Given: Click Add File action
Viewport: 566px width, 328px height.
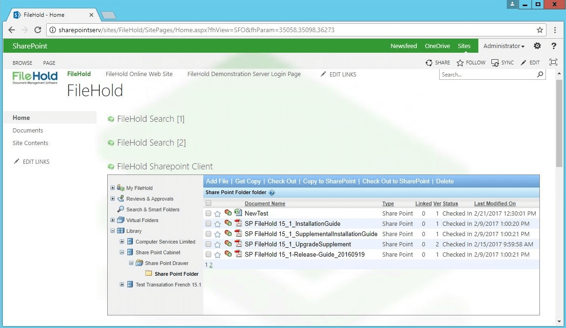Looking at the screenshot, I should pyautogui.click(x=217, y=181).
